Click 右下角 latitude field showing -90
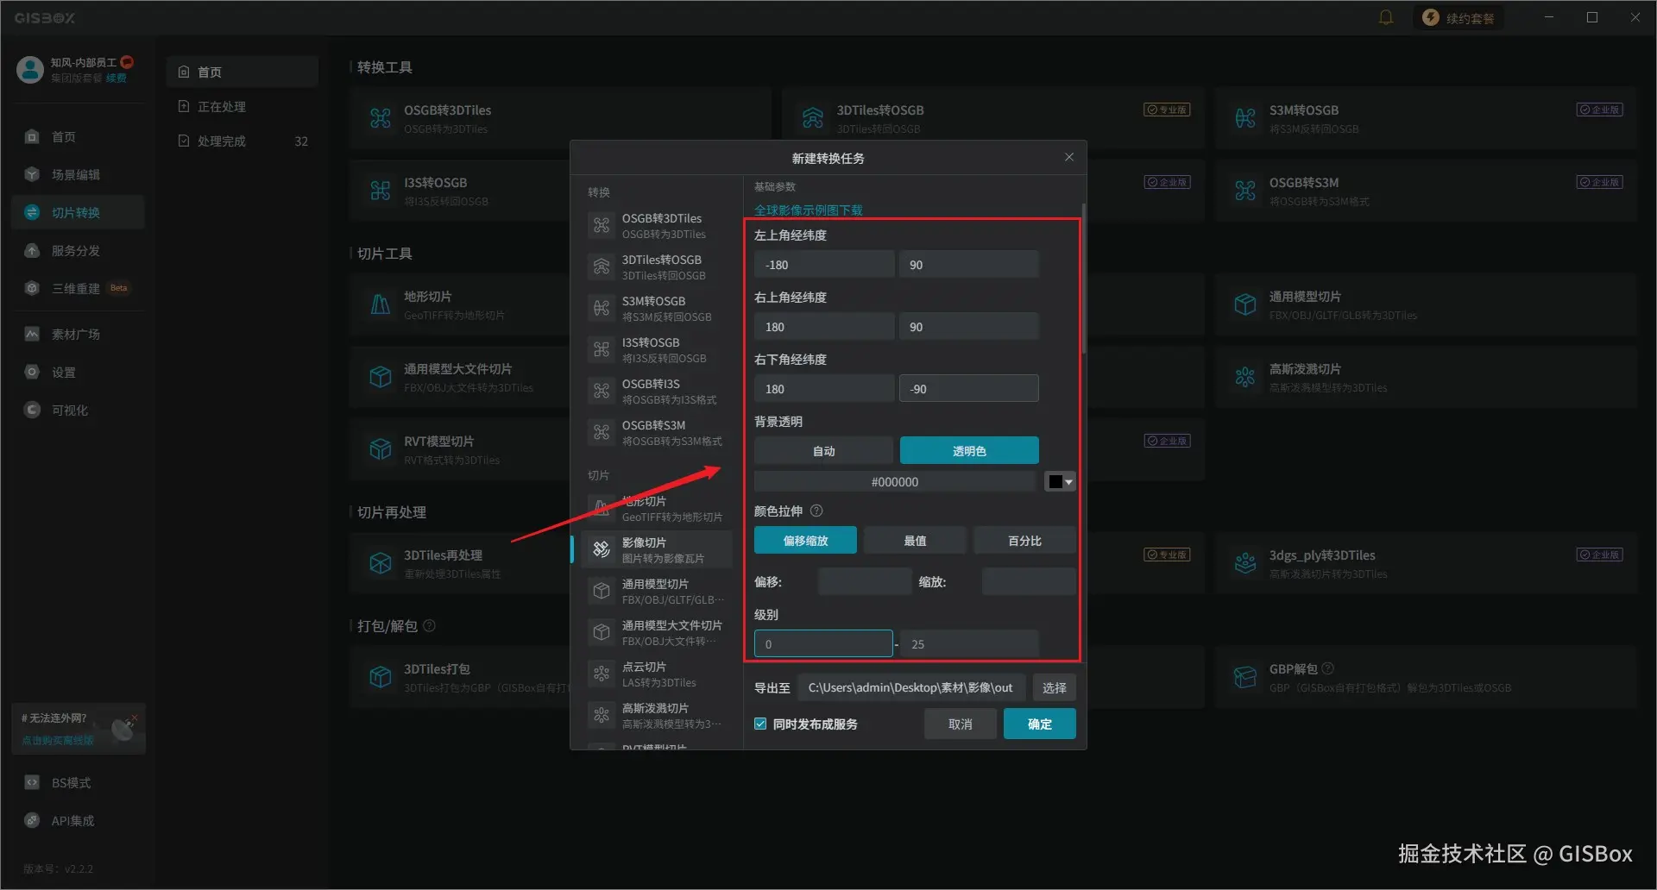 969,388
